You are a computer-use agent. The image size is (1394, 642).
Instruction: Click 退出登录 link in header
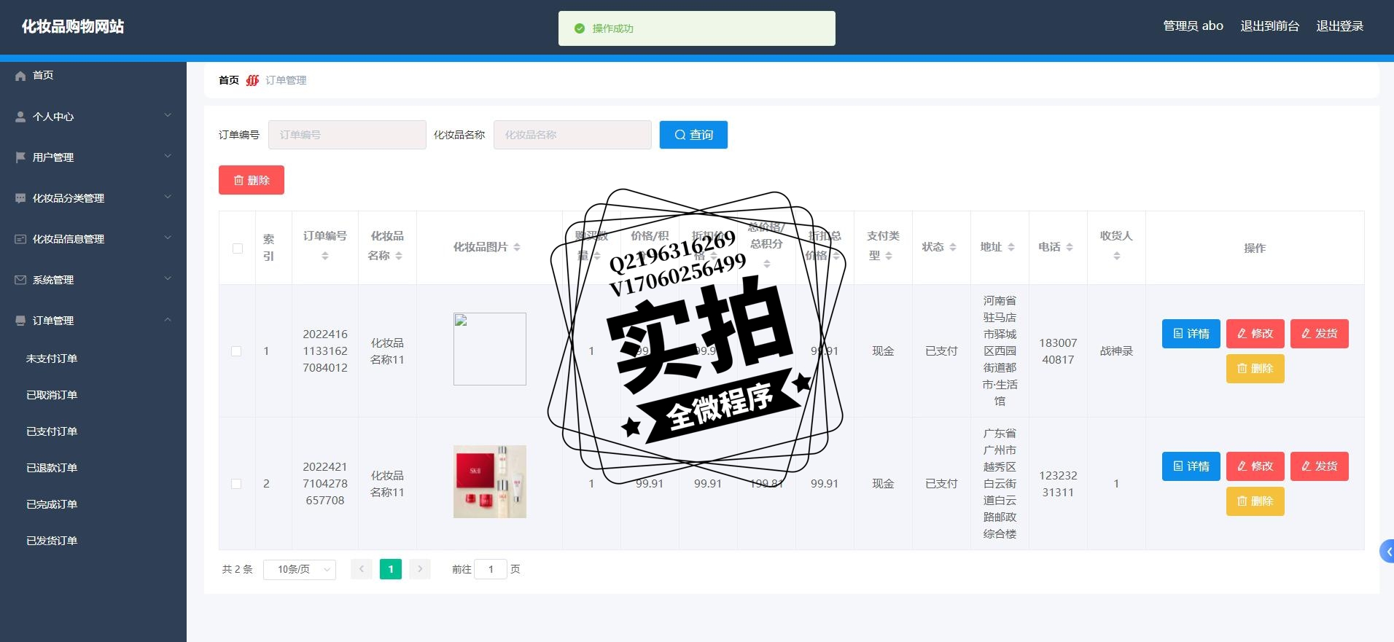click(1340, 26)
